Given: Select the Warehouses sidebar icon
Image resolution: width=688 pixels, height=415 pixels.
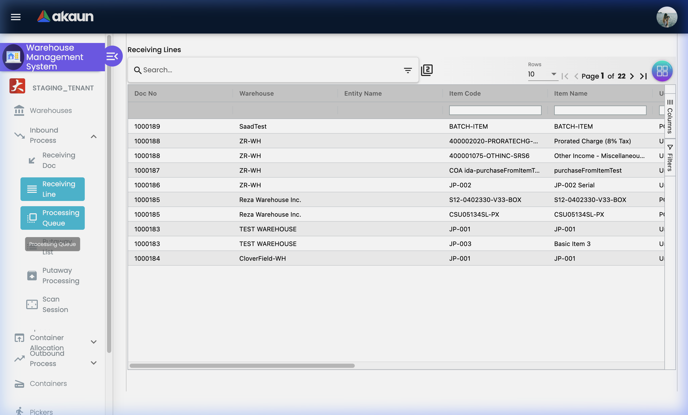Looking at the screenshot, I should (19, 110).
